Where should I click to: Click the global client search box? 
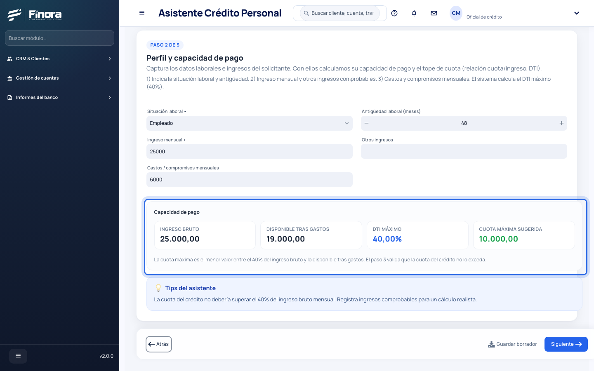340,13
